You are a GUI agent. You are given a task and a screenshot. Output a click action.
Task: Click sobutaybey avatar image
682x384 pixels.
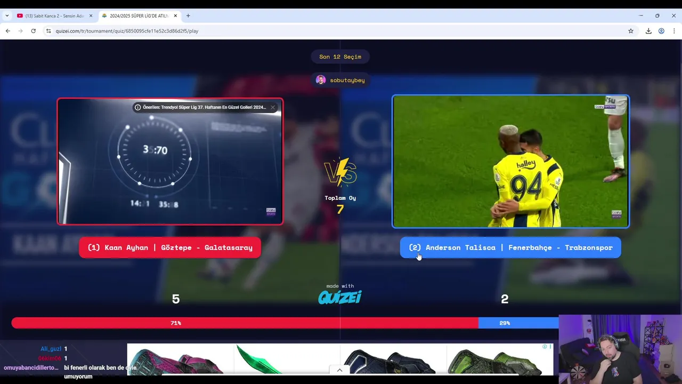[320, 80]
